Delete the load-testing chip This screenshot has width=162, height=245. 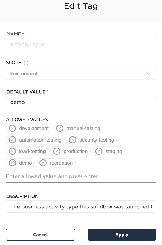[12, 151]
